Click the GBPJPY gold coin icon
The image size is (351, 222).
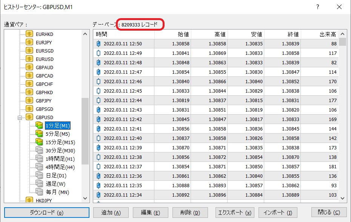(29, 101)
